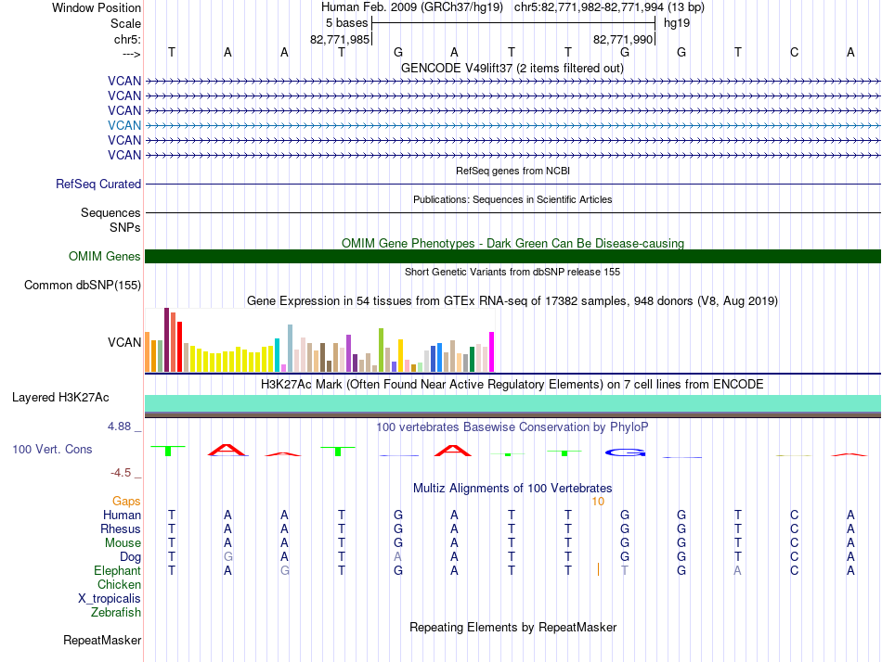Click the magenta bar in GTEx expression chart
Screen dimensions: 882x662
pos(492,351)
